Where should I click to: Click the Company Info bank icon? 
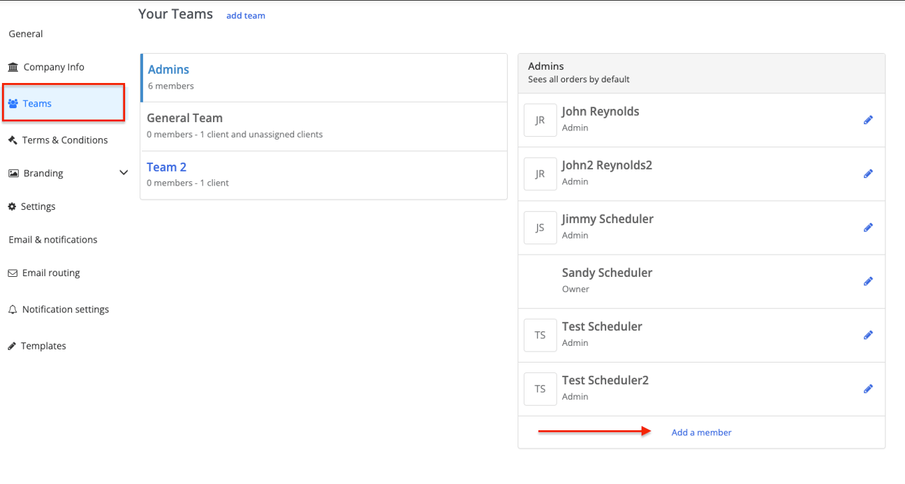click(x=13, y=66)
